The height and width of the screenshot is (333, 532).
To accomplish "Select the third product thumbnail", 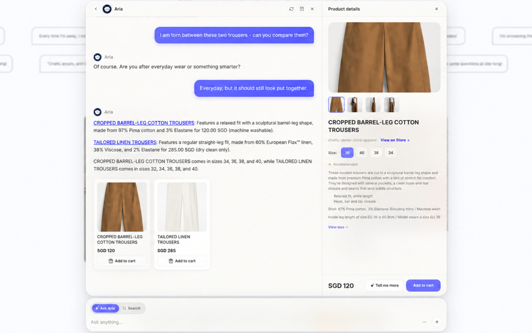I will [x=373, y=105].
